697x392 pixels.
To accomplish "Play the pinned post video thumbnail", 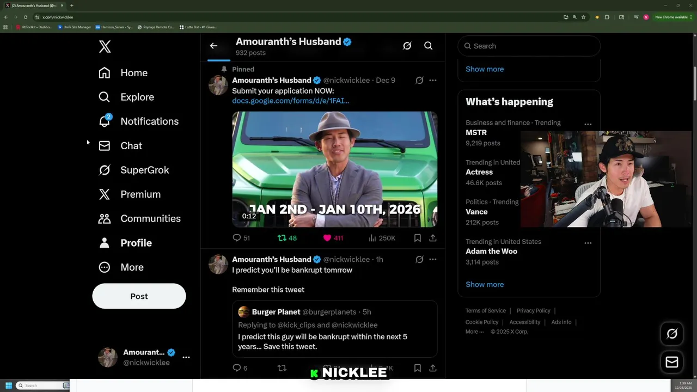I will coord(334,169).
